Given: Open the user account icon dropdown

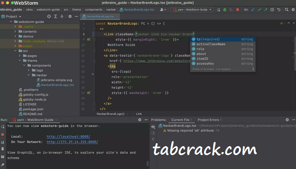Looking at the screenshot, I should pyautogui.click(x=163, y=10).
